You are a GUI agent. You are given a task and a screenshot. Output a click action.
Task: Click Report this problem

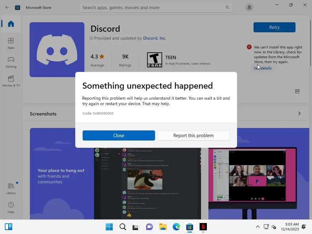pyautogui.click(x=193, y=136)
